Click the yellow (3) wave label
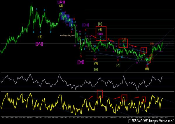The height and width of the screenshot is (124, 175). [96, 63]
